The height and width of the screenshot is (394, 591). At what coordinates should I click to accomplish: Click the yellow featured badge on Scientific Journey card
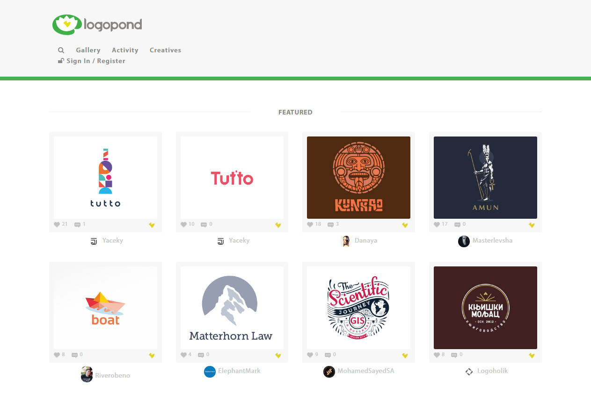click(405, 355)
